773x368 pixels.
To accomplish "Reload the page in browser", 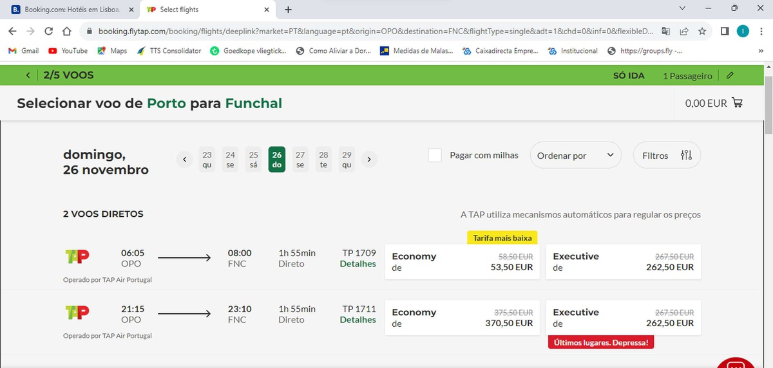I will (48, 31).
